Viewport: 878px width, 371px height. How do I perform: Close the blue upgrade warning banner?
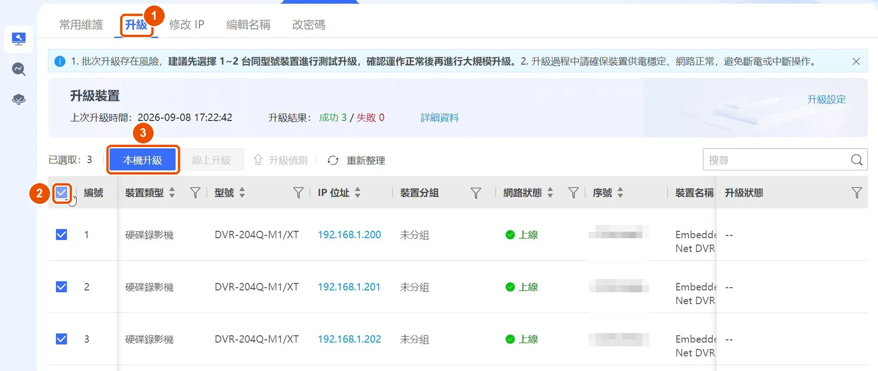856,61
